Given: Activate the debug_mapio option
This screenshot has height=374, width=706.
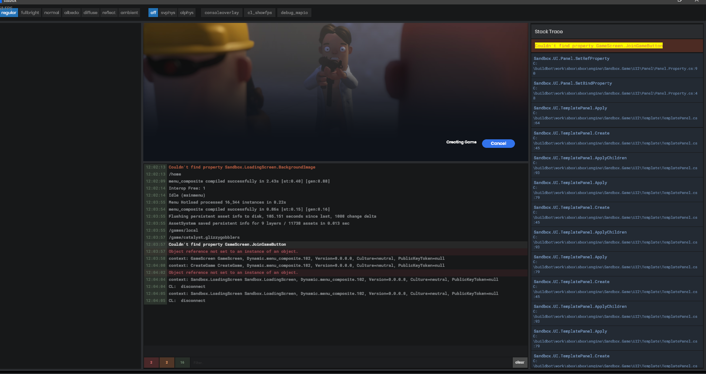Looking at the screenshot, I should click(294, 12).
